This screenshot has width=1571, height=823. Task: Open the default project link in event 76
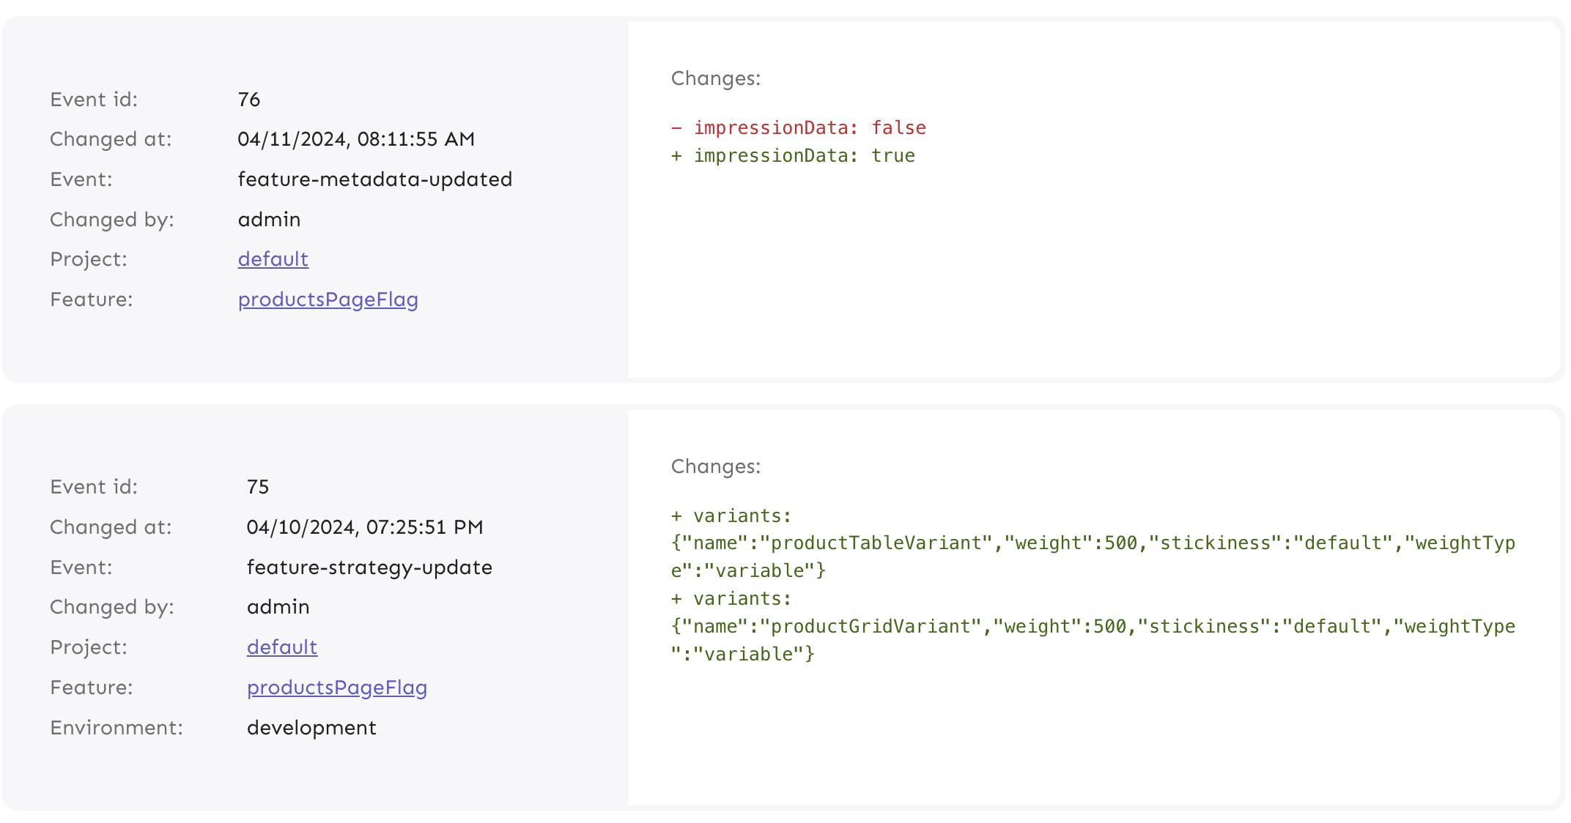[272, 259]
